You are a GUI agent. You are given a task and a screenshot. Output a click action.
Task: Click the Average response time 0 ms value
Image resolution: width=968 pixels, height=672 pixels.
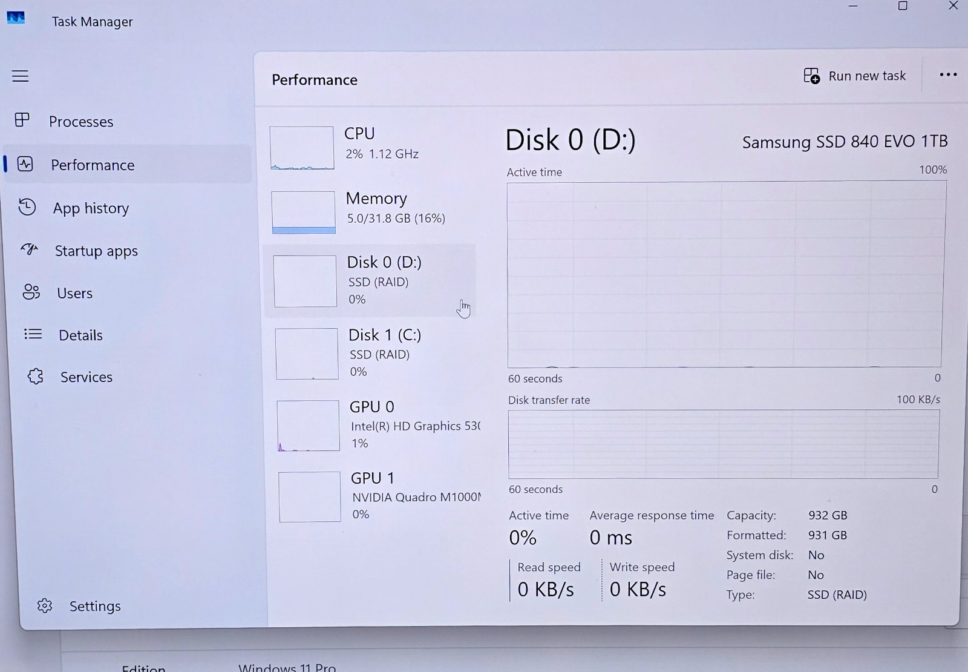pos(611,538)
